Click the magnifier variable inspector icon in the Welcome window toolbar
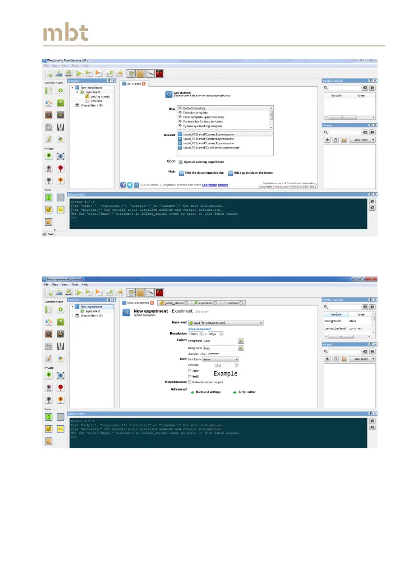The height and width of the screenshot is (588, 414). tap(150, 74)
